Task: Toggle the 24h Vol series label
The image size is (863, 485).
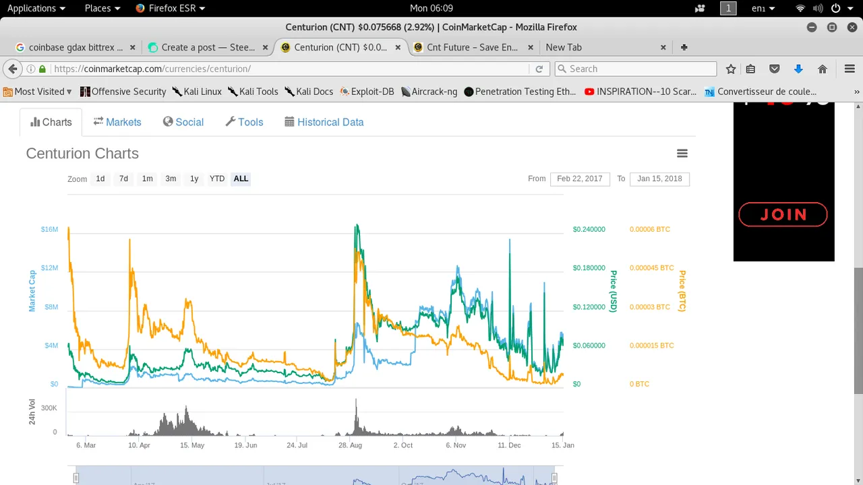Action: [x=32, y=412]
